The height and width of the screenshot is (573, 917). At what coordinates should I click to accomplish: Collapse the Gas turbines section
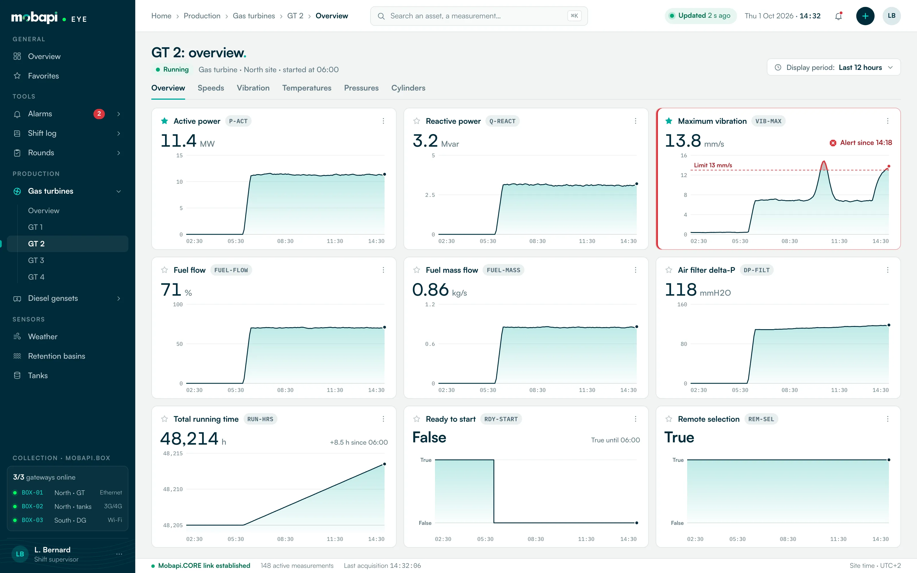click(119, 191)
